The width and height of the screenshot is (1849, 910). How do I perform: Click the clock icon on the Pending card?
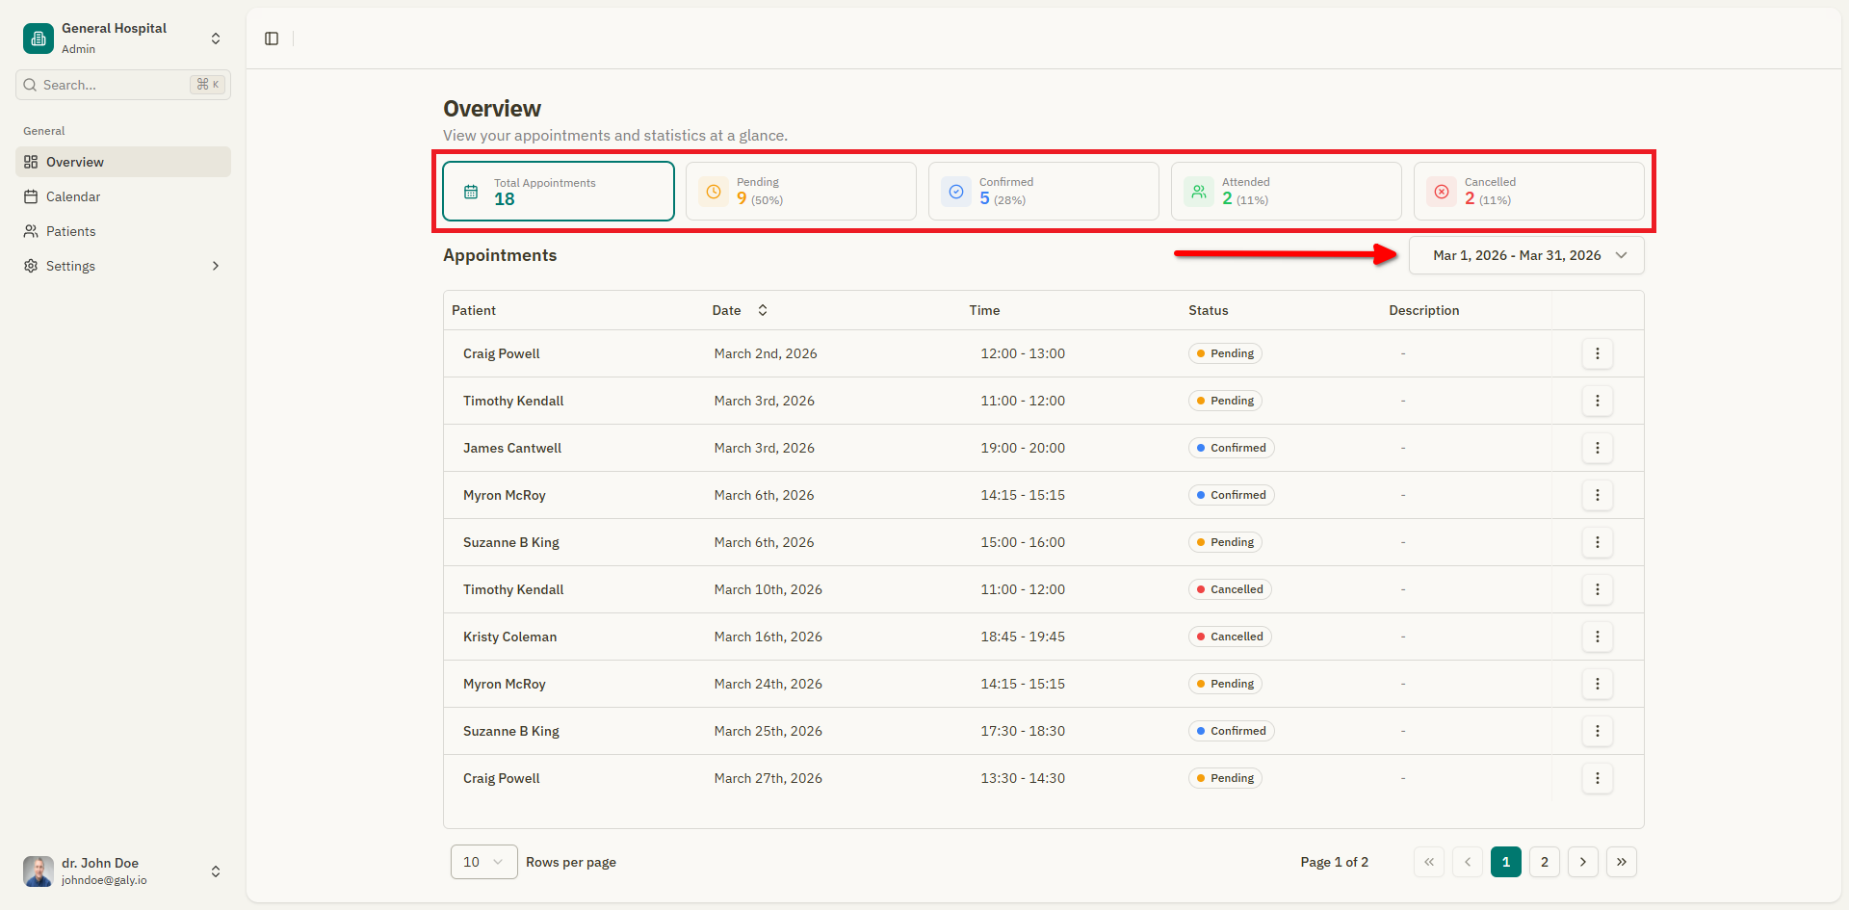[x=713, y=191]
